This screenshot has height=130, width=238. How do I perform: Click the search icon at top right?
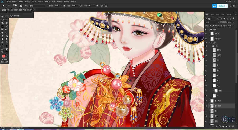point(230,6)
